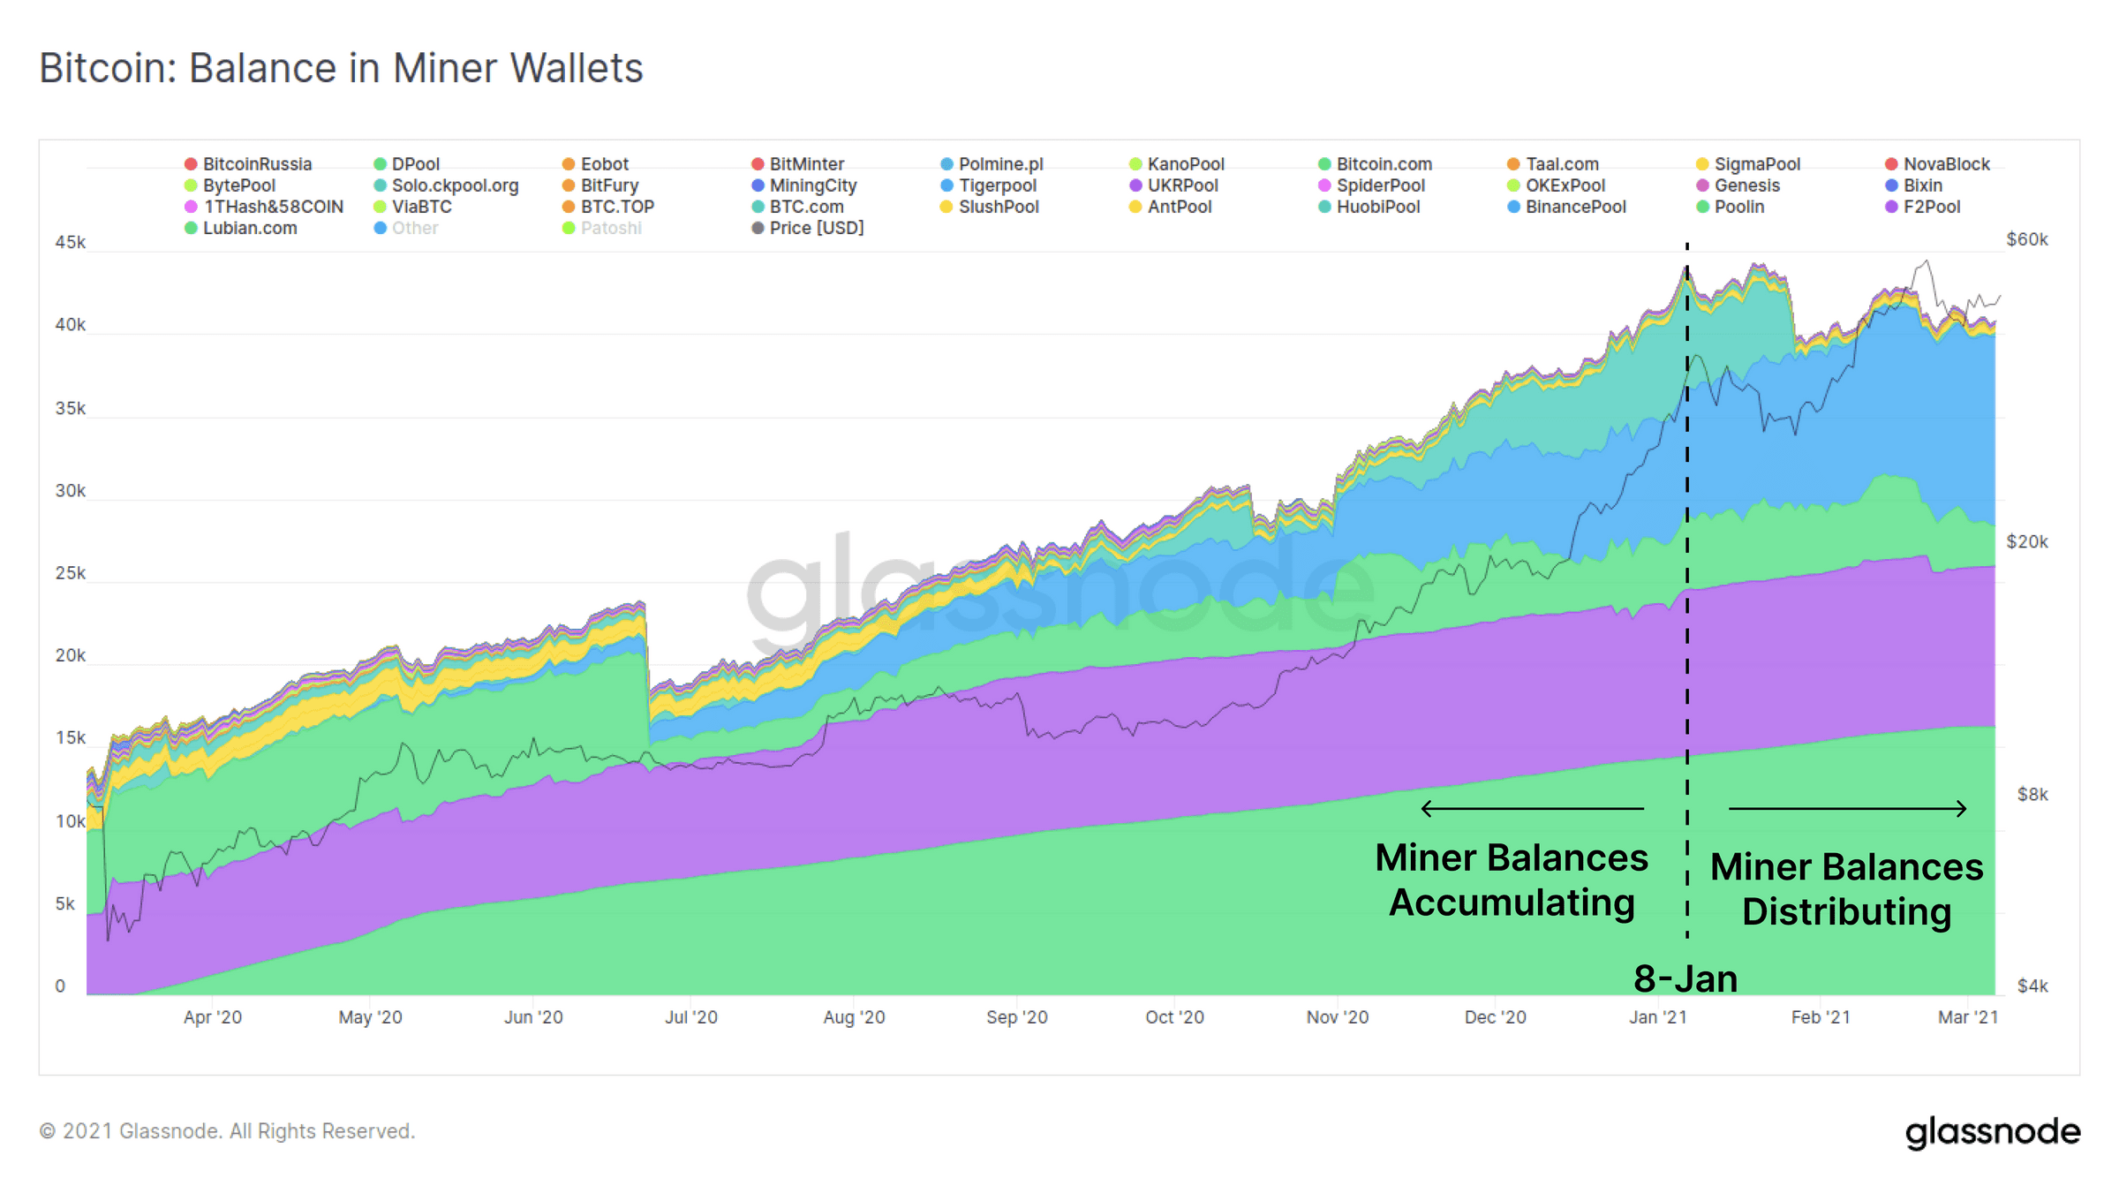The image size is (2119, 1186).
Task: Click the Lubian.com green legend dot
Action: tap(191, 228)
